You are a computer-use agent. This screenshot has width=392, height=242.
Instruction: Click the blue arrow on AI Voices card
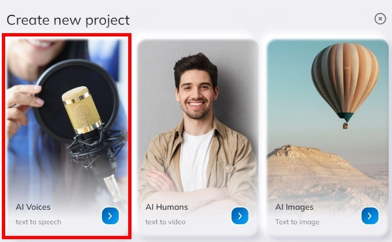(110, 216)
